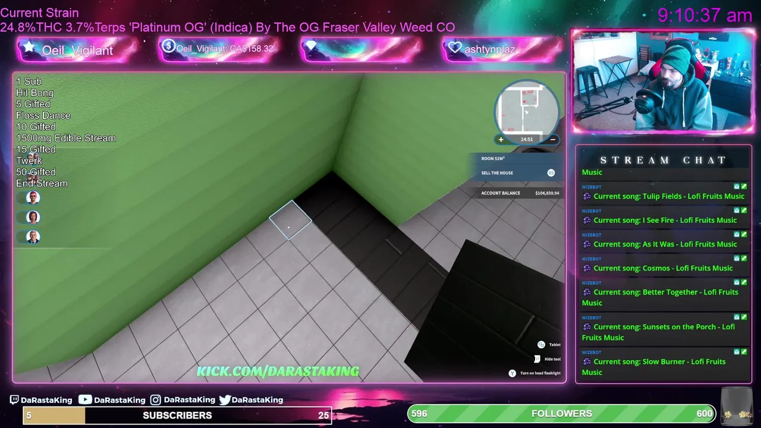
Task: Click the heart icon next to ashtynplaz
Action: pyautogui.click(x=455, y=48)
